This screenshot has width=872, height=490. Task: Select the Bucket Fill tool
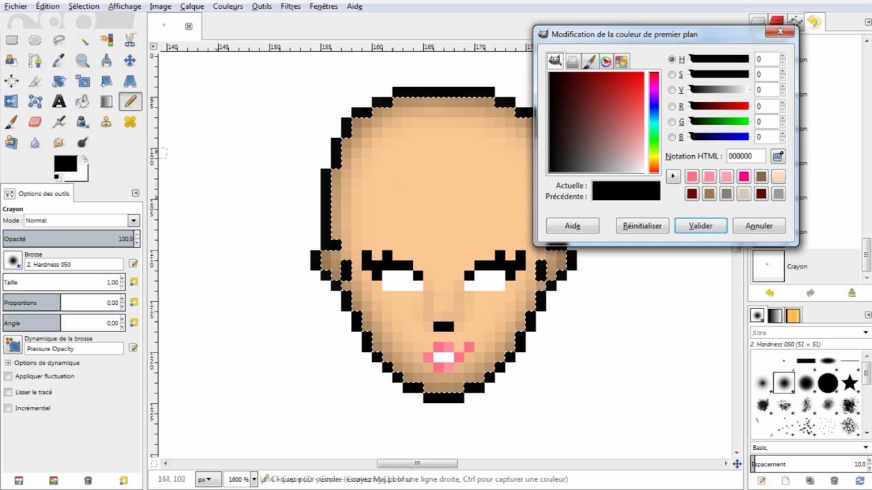point(83,101)
